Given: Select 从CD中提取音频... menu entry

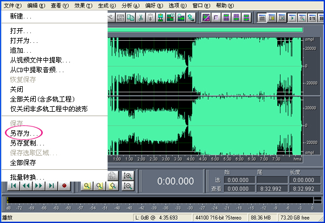Looking at the screenshot, I should (x=55, y=70).
